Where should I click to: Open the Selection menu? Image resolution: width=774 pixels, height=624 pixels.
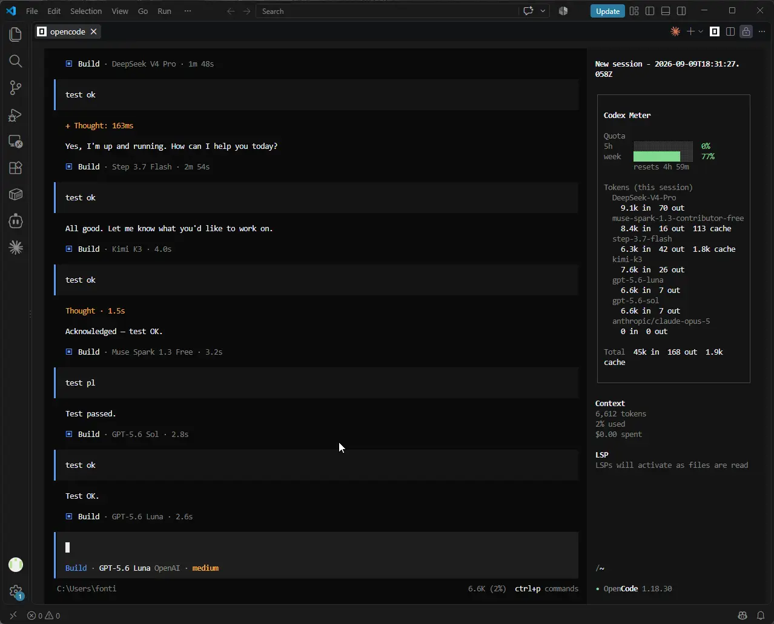[86, 11]
